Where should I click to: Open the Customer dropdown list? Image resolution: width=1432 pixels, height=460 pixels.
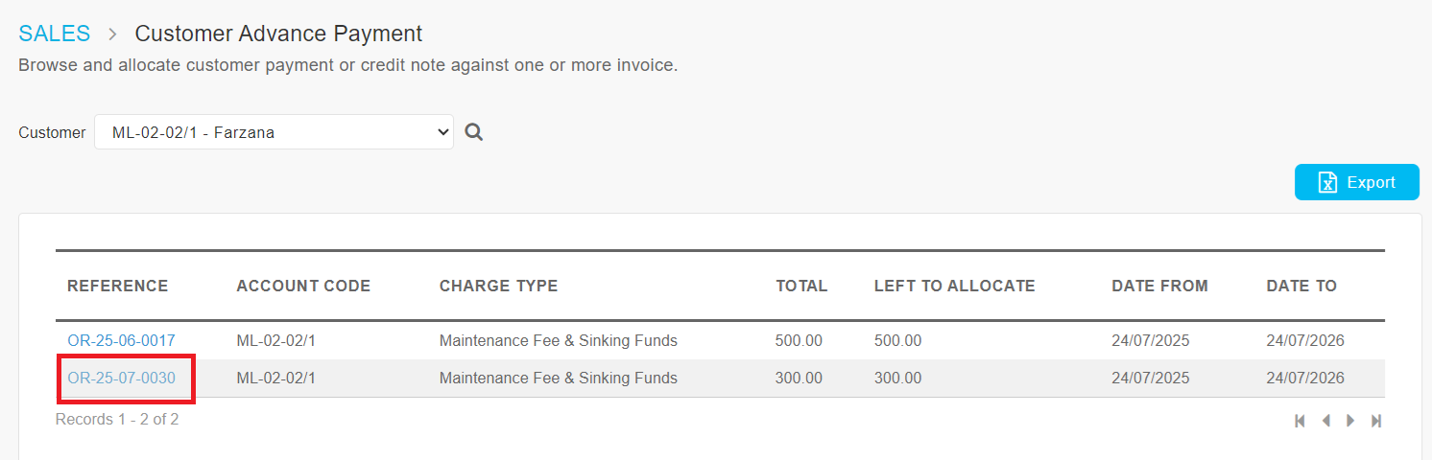coord(274,132)
